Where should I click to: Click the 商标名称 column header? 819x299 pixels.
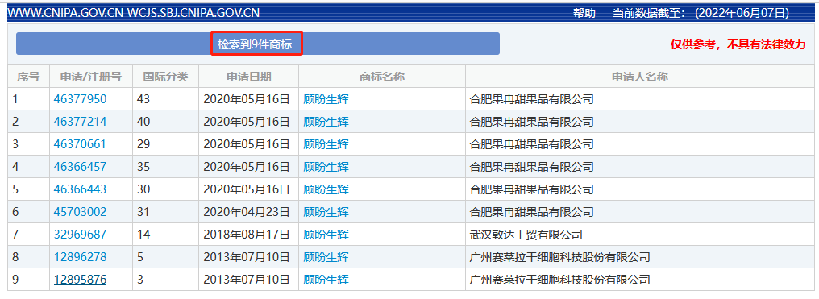(382, 77)
